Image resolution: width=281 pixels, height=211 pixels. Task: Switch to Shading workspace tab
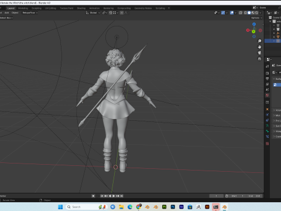point(81,8)
